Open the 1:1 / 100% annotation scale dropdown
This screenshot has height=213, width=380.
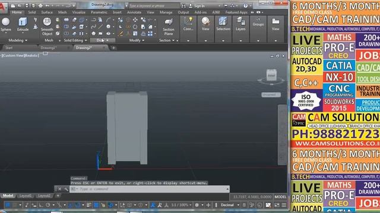coord(181,205)
